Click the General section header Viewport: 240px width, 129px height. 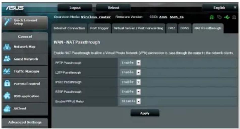pyautogui.click(x=25, y=37)
